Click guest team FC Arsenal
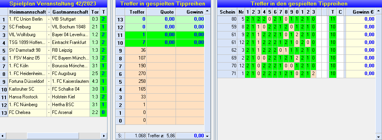 click(71, 112)
